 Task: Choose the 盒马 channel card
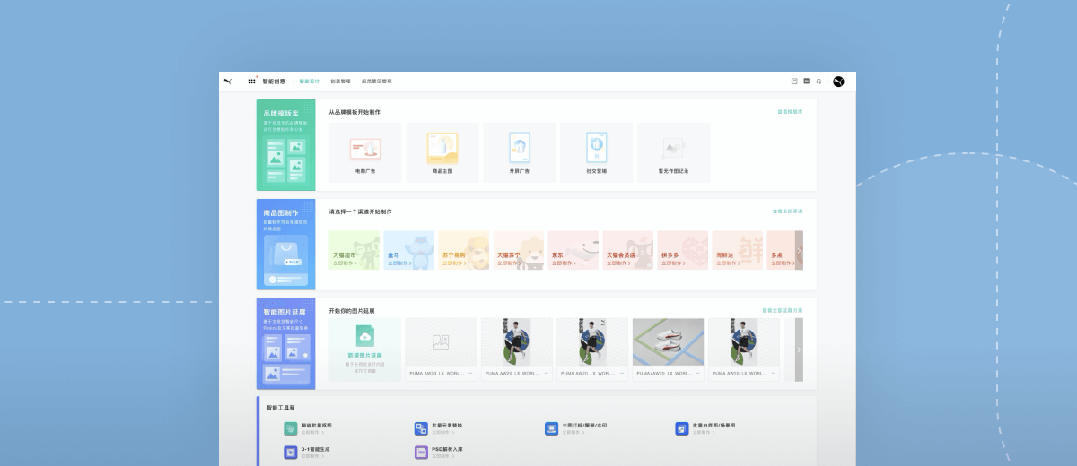click(x=408, y=250)
